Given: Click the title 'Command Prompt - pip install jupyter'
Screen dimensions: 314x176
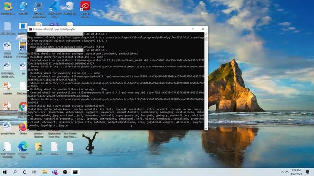Looking at the screenshot, I should click(54, 29).
